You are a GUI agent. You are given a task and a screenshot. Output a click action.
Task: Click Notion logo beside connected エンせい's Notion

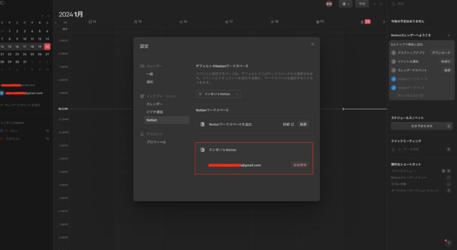[x=202, y=150]
